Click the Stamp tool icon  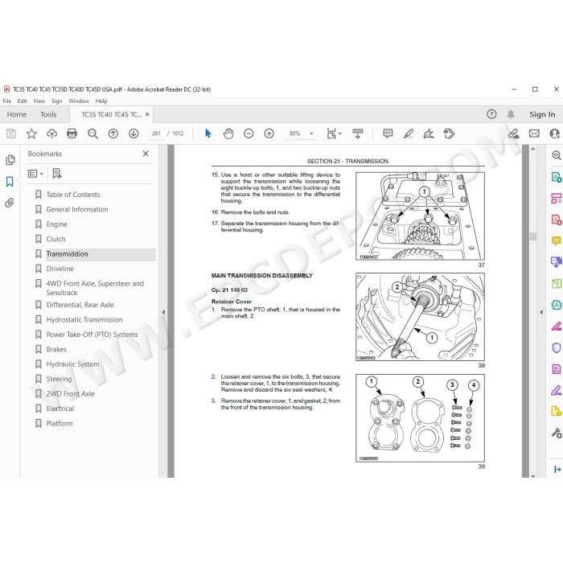tap(449, 134)
